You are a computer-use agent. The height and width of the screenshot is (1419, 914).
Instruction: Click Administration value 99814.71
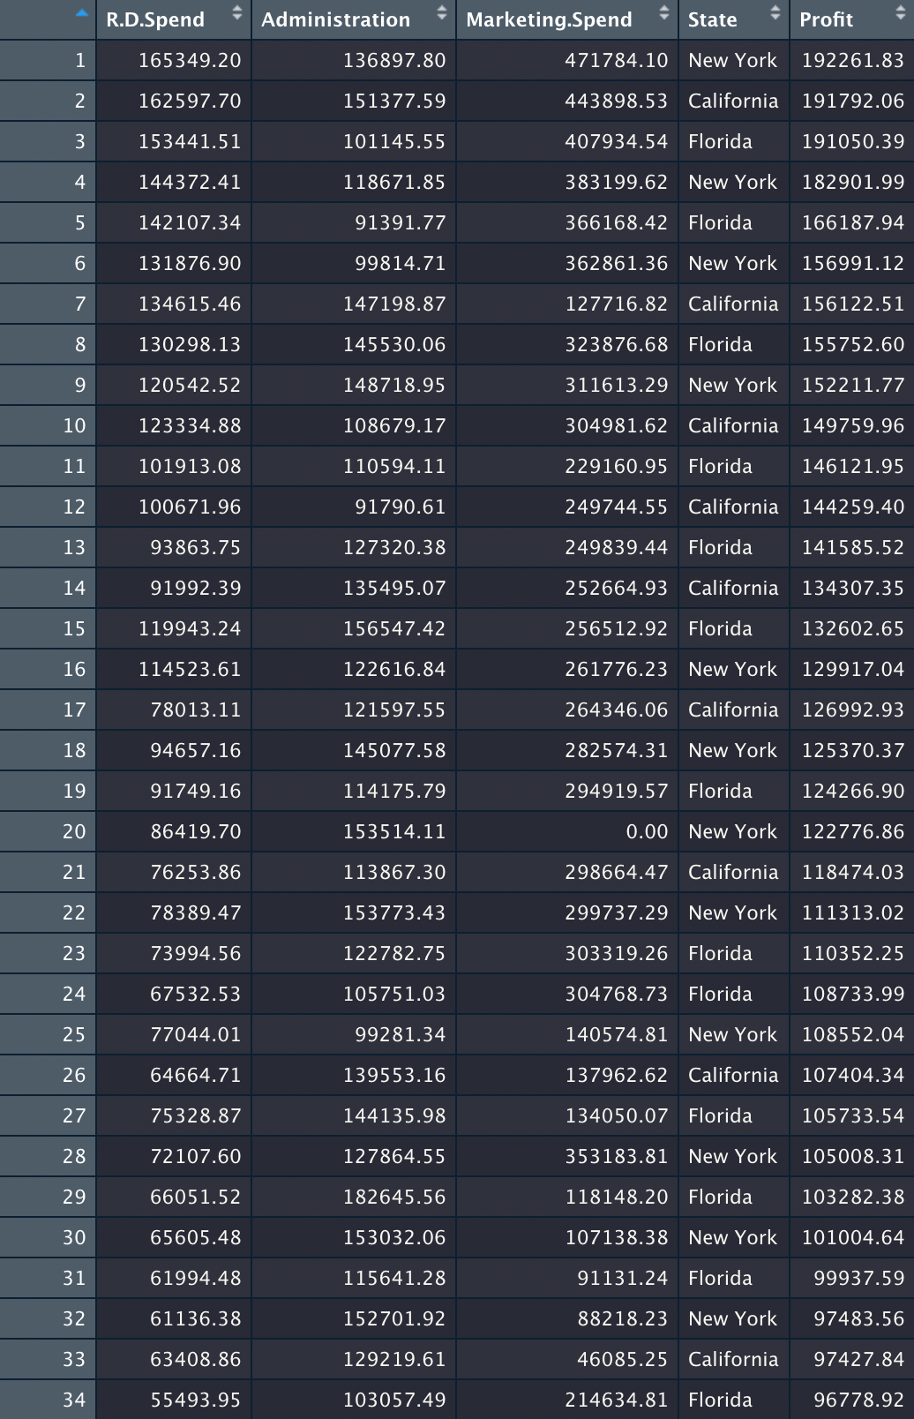(x=401, y=263)
